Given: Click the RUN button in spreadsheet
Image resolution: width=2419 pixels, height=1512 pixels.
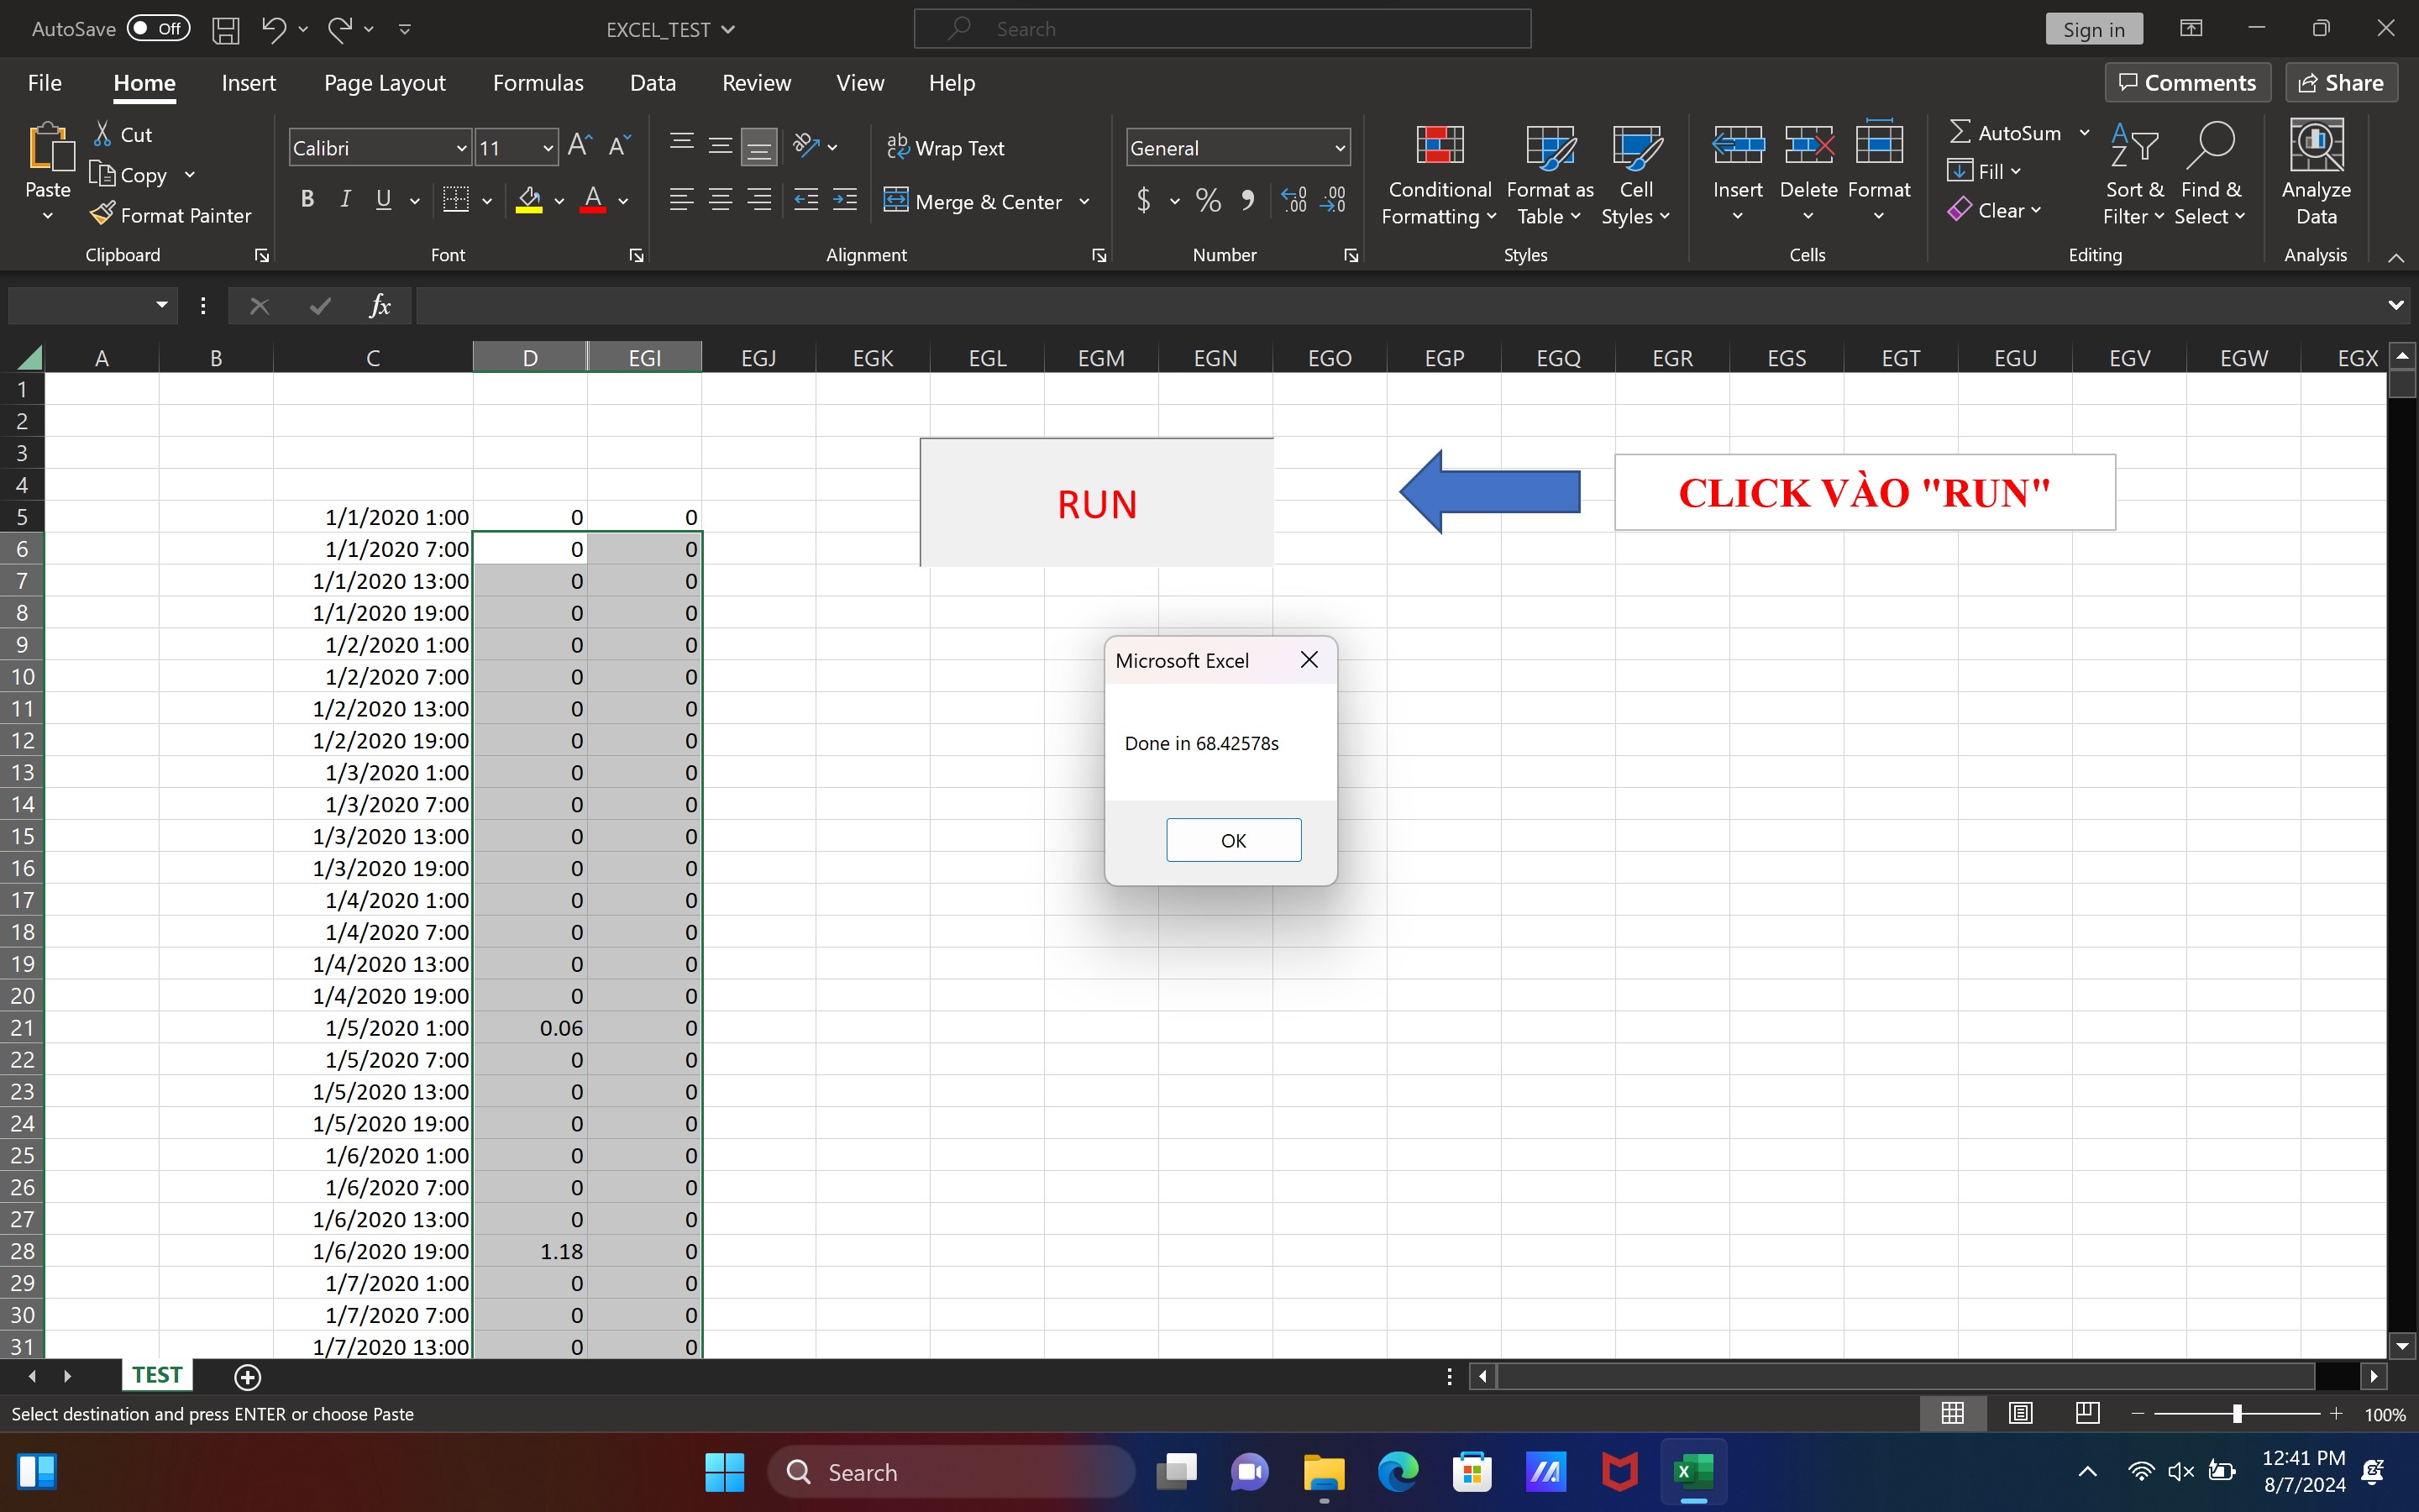Looking at the screenshot, I should pos(1095,501).
